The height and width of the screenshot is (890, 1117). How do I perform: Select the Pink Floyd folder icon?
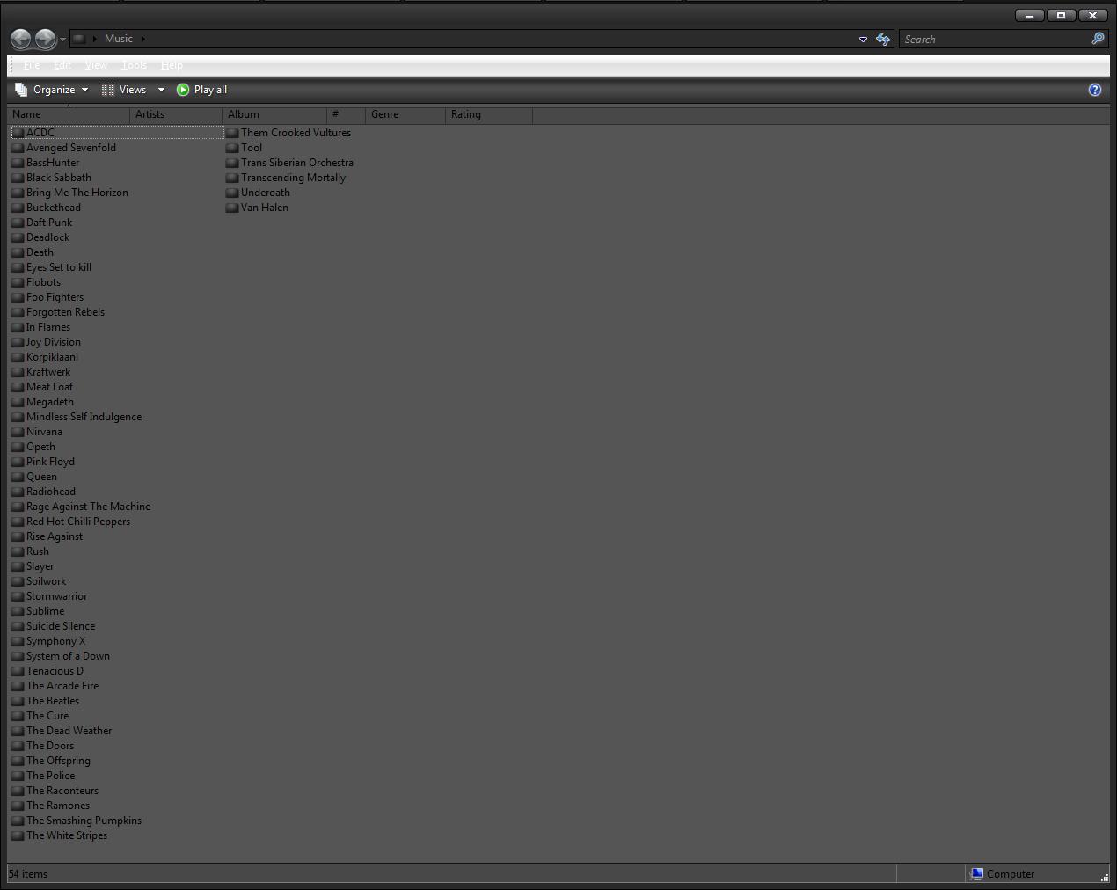18,462
